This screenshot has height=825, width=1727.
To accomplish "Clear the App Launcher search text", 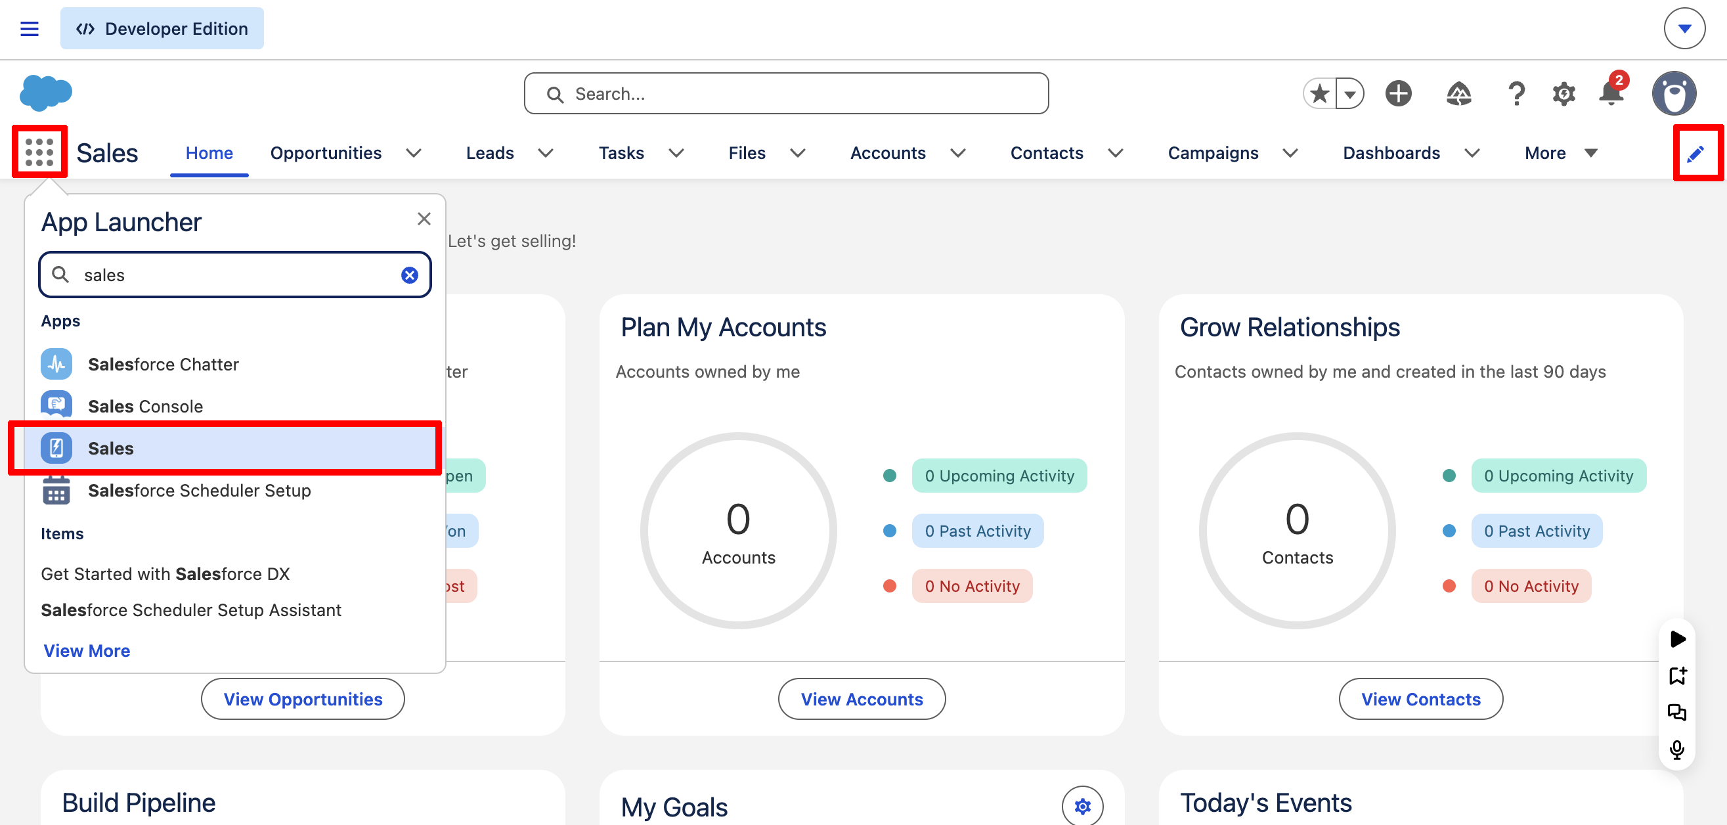I will (x=410, y=275).
